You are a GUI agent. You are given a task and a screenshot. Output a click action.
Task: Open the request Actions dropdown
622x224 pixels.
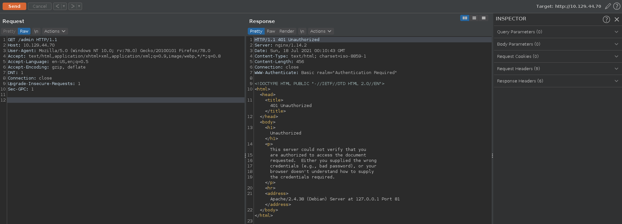click(x=54, y=31)
